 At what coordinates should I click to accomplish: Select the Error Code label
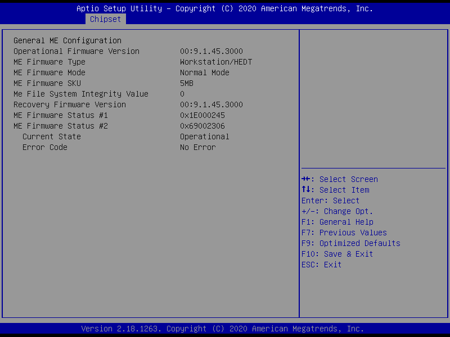coord(45,147)
